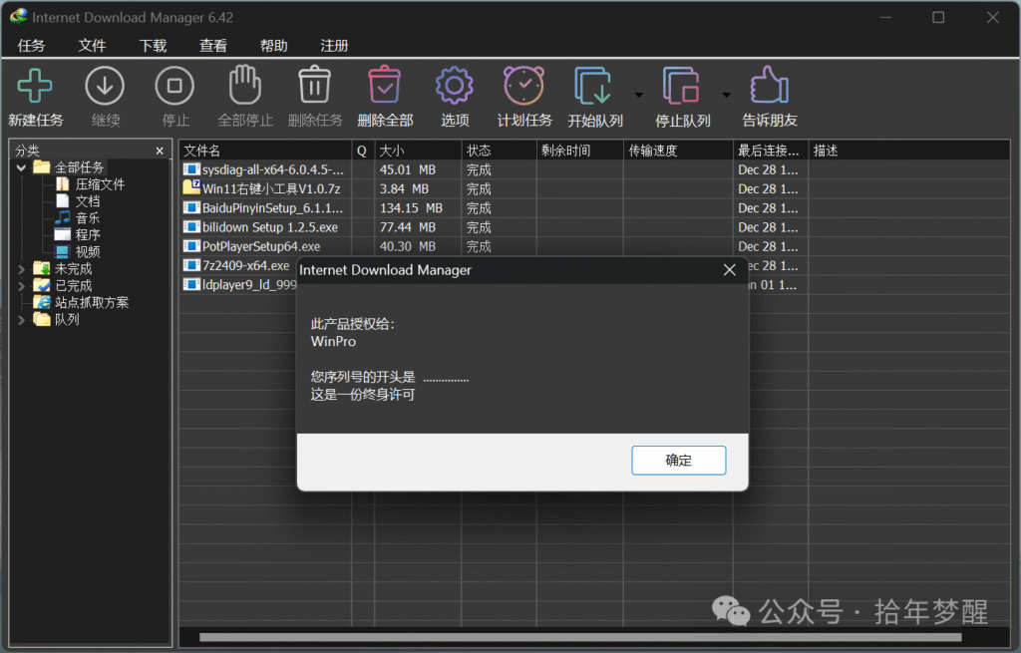Sort by 描述 column header
Viewport: 1021px width, 653px height.
click(909, 151)
